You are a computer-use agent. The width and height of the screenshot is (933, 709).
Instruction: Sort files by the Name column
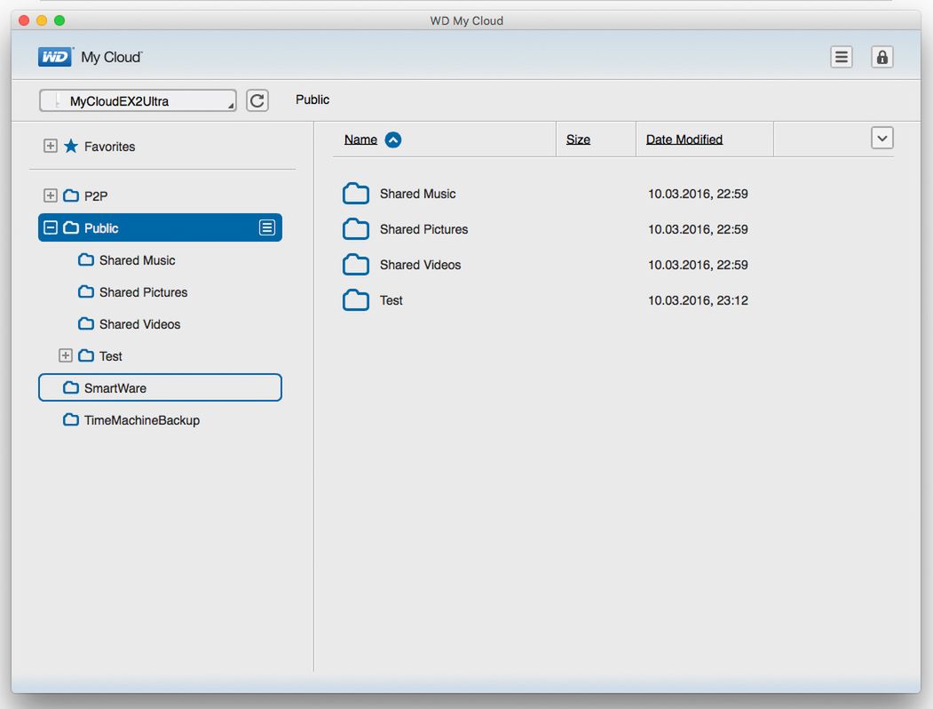tap(360, 139)
